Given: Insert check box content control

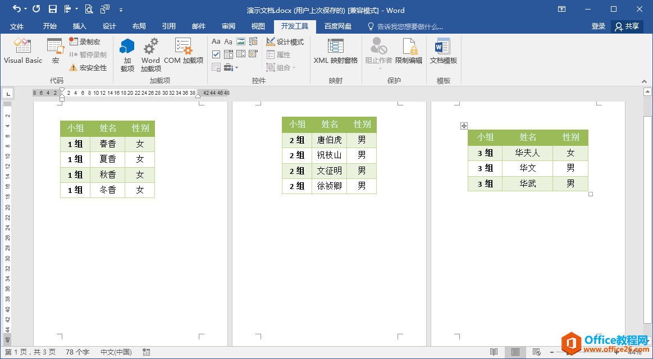Looking at the screenshot, I should click(216, 54).
